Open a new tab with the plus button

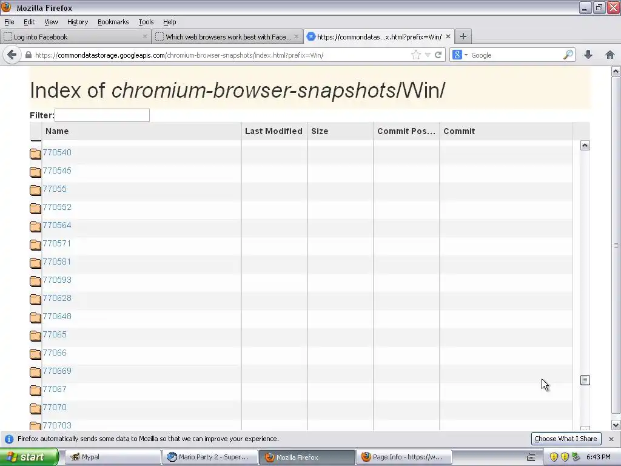tap(463, 36)
